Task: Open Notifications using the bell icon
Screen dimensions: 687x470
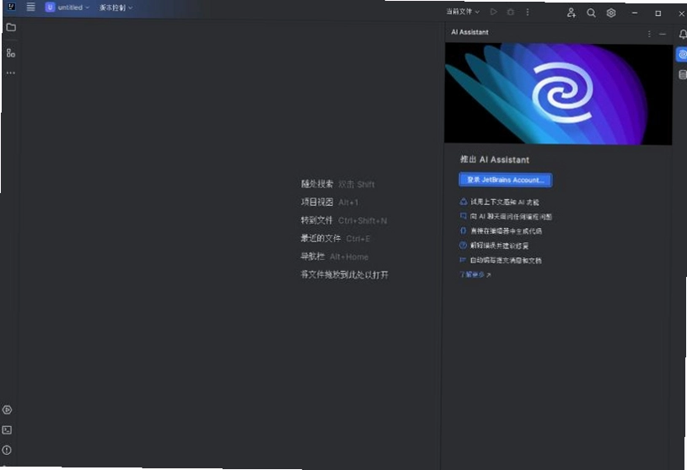Action: click(683, 35)
